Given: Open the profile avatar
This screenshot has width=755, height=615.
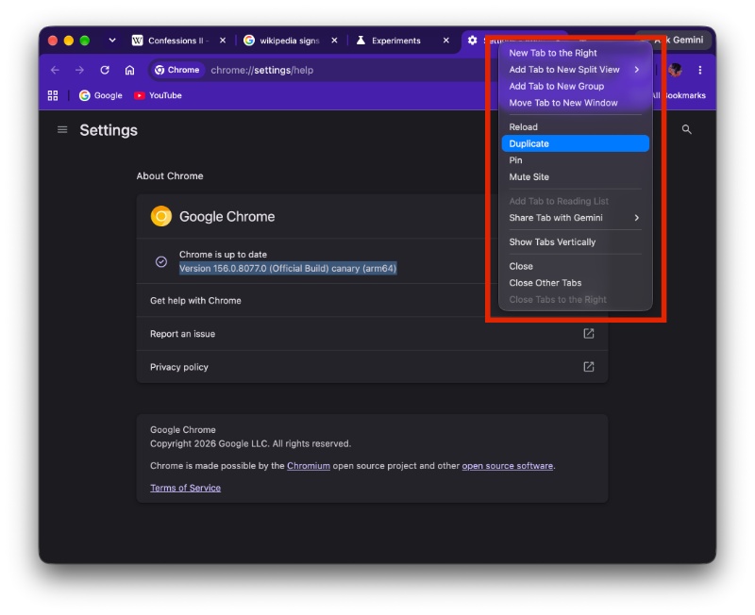Looking at the screenshot, I should 676,70.
